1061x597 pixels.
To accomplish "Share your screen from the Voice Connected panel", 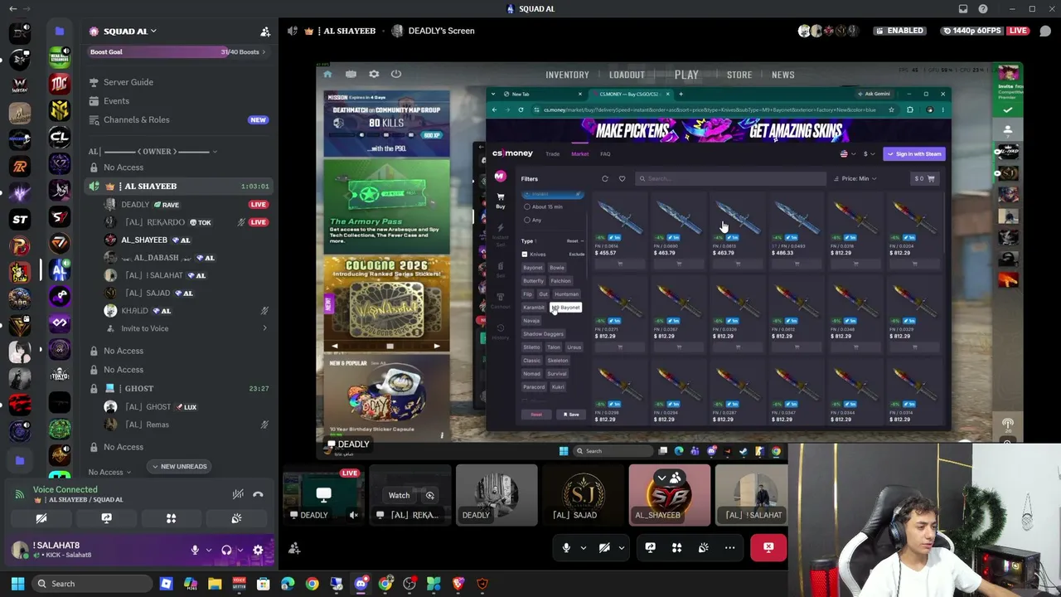I will click(x=106, y=518).
